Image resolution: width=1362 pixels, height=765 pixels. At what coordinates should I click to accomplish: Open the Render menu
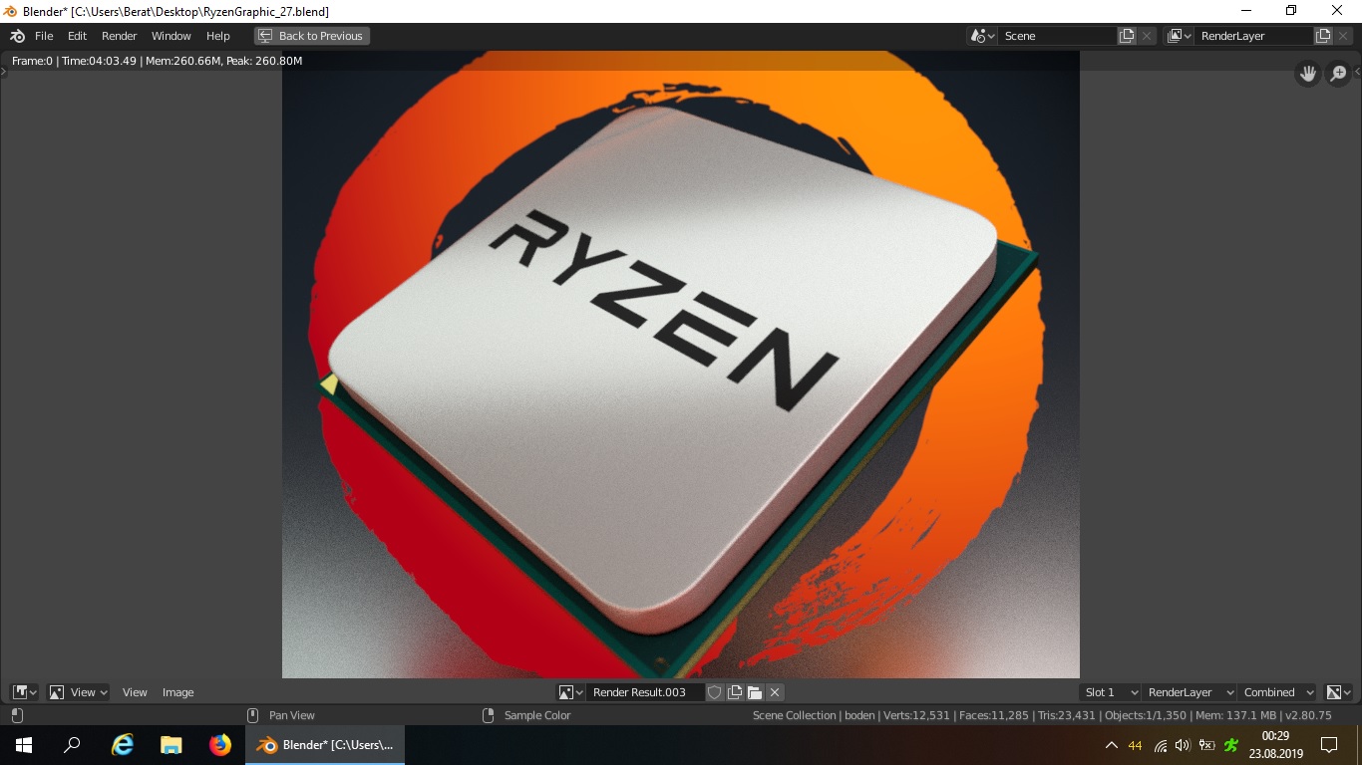(x=120, y=36)
